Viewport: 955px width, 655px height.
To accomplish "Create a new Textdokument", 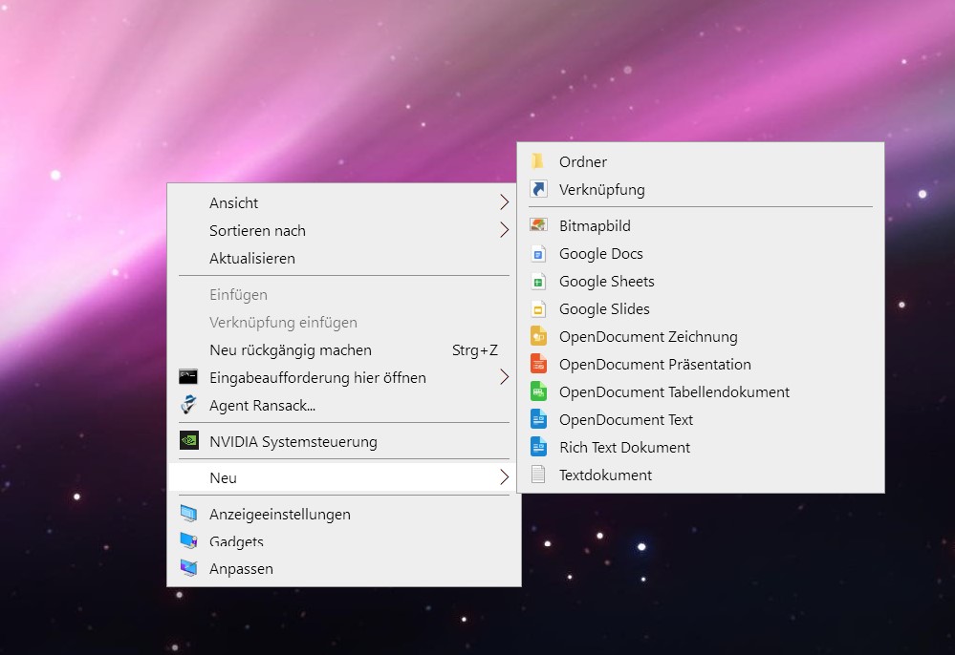I will (x=701, y=475).
